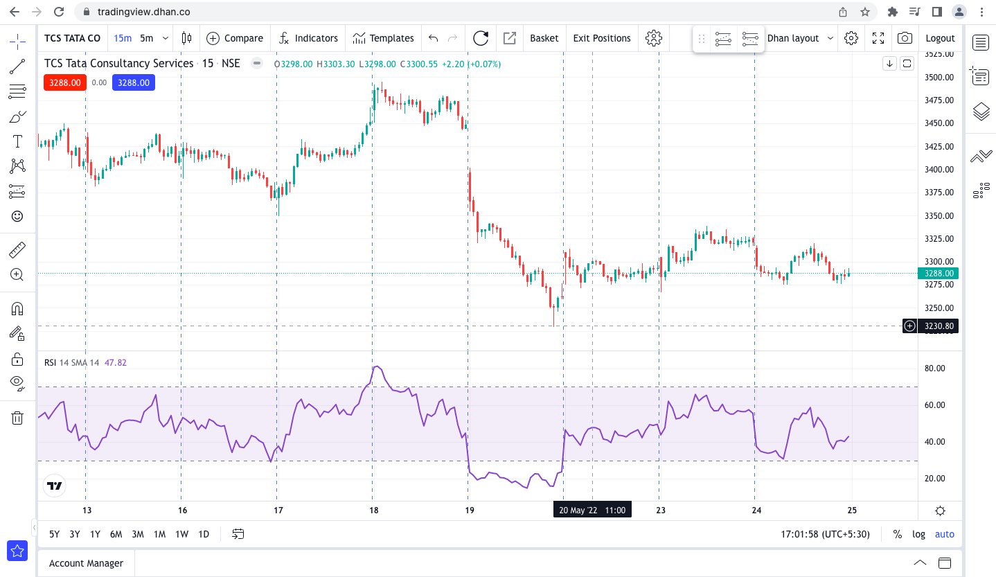Collapse pane with down arrow button
The width and height of the screenshot is (996, 577).
click(x=890, y=64)
